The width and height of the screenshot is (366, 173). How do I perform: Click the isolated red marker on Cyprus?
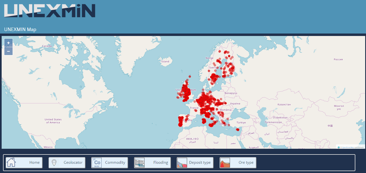point(238,130)
